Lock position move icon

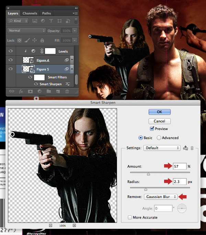[x=34, y=40]
